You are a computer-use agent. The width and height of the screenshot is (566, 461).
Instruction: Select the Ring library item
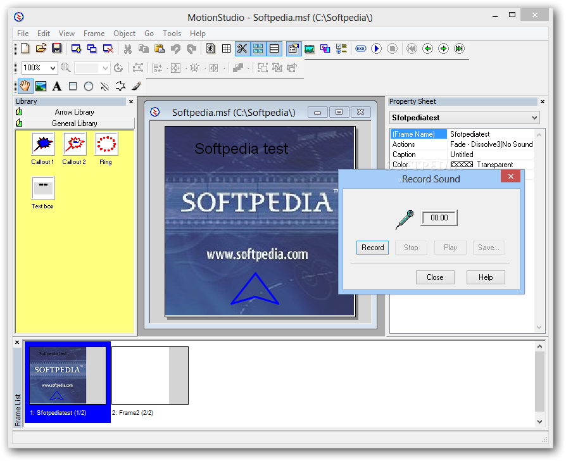pos(106,149)
